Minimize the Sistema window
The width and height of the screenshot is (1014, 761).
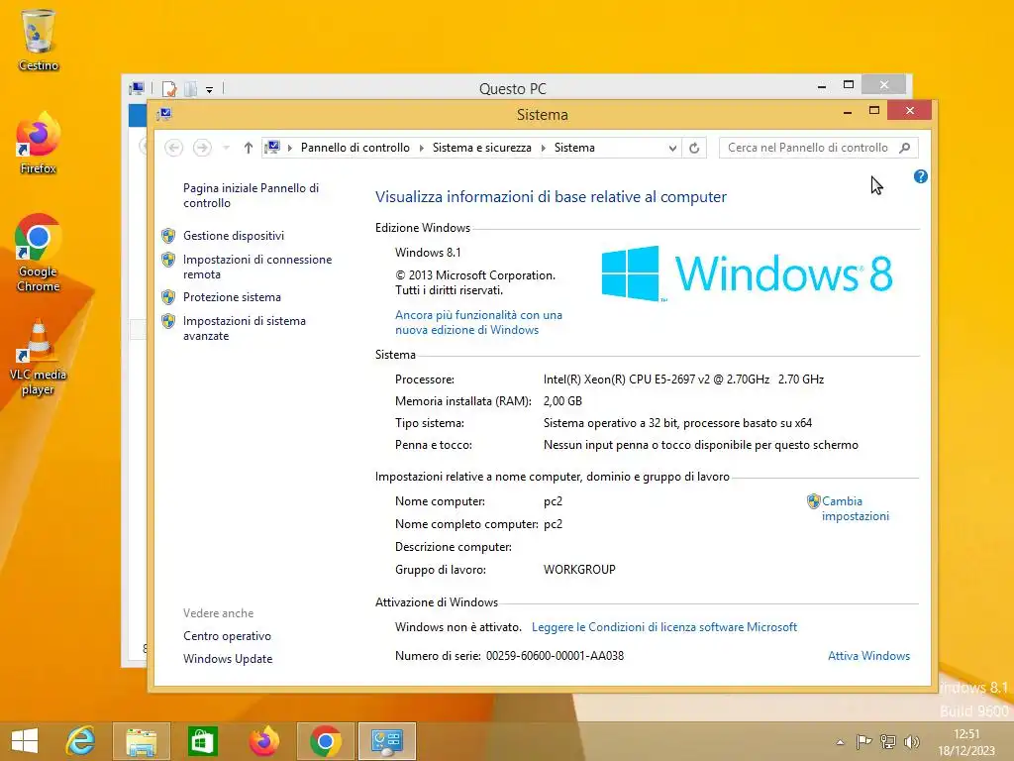[848, 111]
